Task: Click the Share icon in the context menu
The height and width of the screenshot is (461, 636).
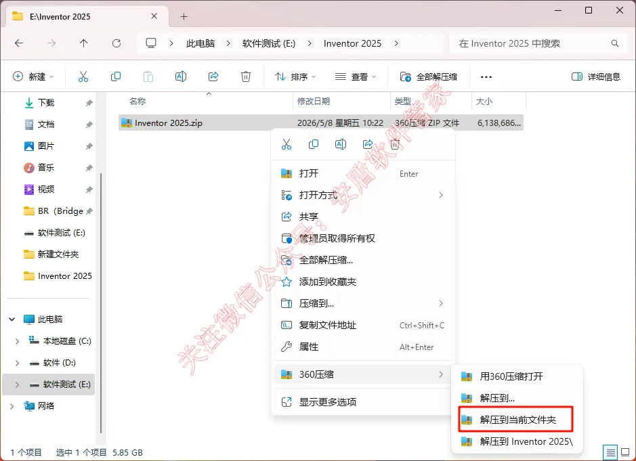Action: (368, 144)
